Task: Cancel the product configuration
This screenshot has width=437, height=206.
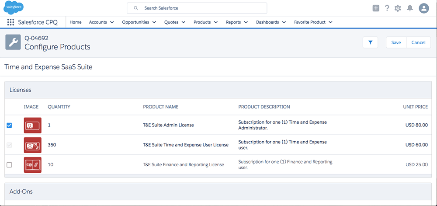Action: (418, 42)
